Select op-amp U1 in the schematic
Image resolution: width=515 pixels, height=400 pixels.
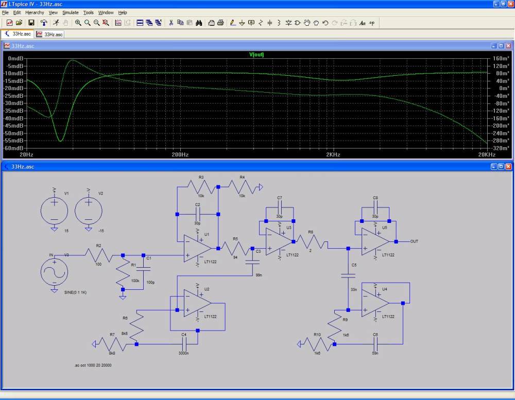point(197,248)
